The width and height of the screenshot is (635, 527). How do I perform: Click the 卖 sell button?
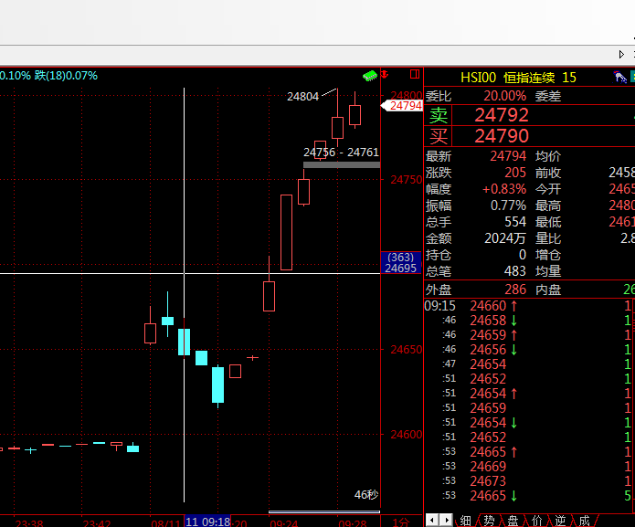[x=439, y=115]
